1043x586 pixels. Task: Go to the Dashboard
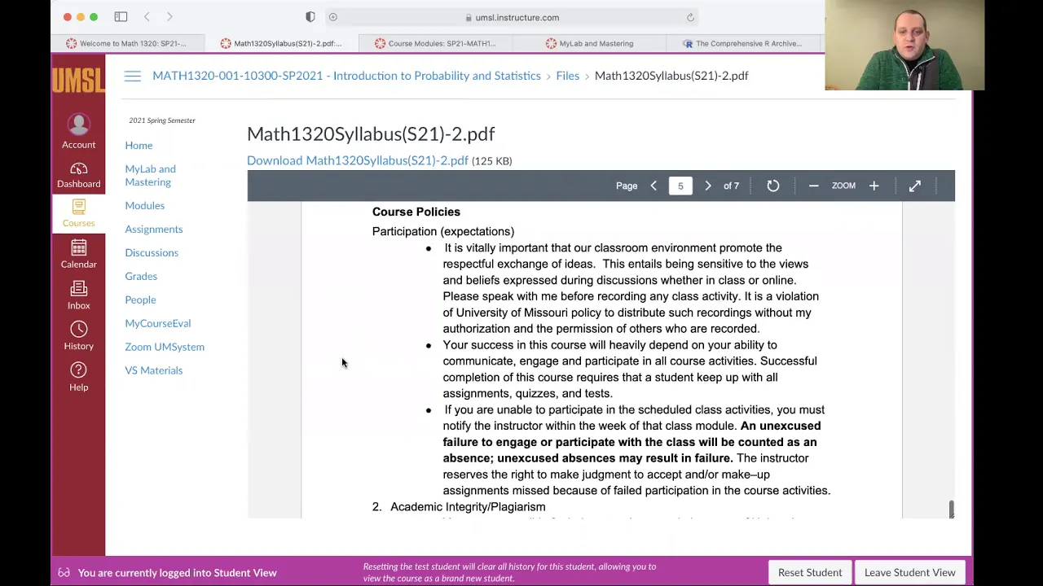pos(78,175)
